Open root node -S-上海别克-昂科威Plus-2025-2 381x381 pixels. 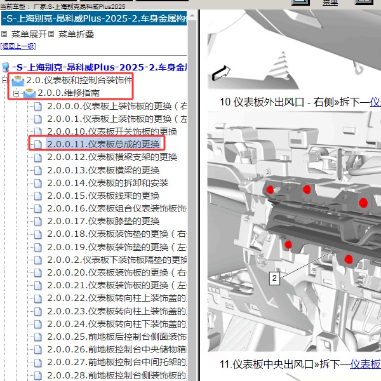[99, 67]
